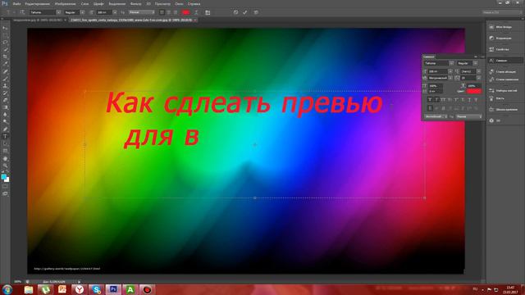Expand Tahoma font family dropdown in options bar
The height and width of the screenshot is (295, 525).
[58, 12]
